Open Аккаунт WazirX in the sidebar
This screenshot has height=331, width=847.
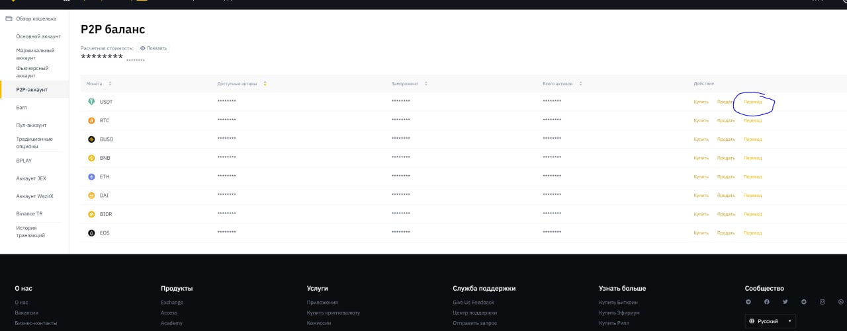34,196
